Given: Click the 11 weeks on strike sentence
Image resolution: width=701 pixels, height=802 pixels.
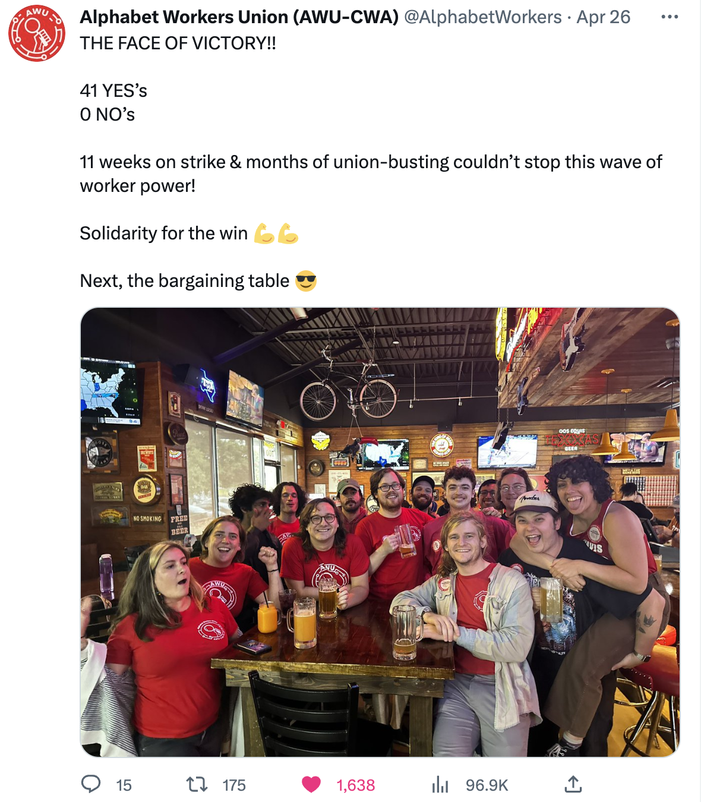Looking at the screenshot, I should click(371, 173).
